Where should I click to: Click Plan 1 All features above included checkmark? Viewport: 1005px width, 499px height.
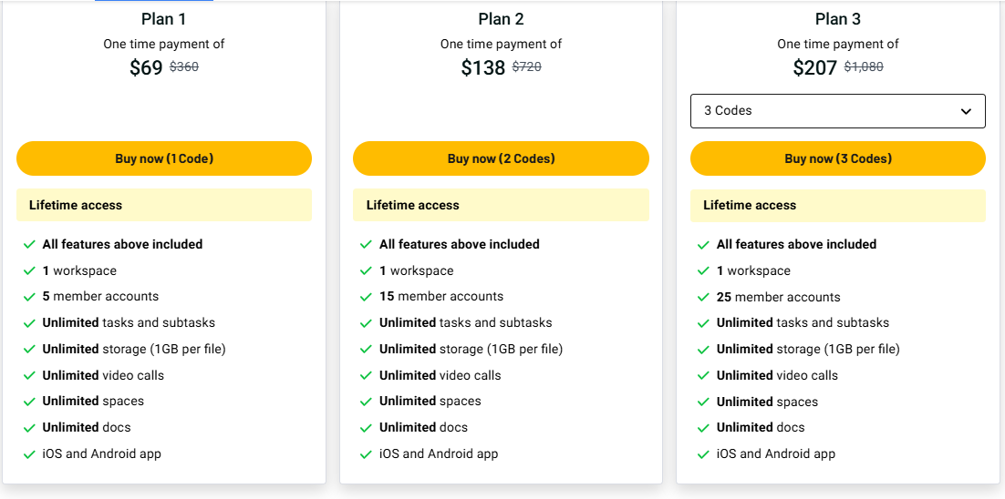tap(29, 245)
